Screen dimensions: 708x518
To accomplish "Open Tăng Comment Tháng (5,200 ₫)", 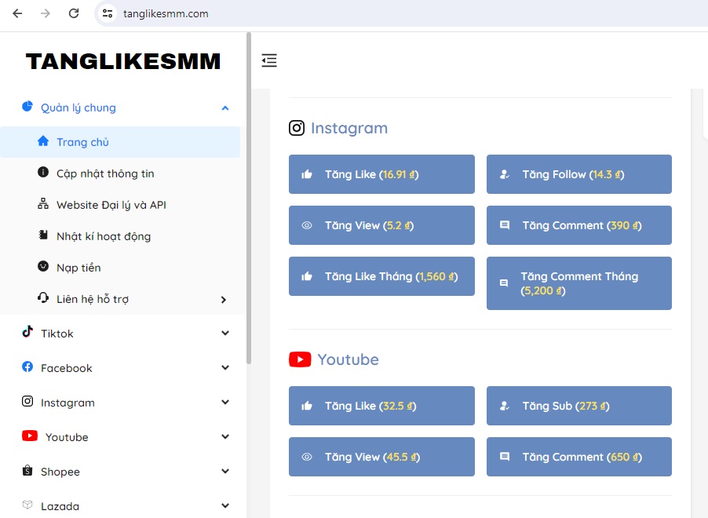I will pyautogui.click(x=578, y=283).
